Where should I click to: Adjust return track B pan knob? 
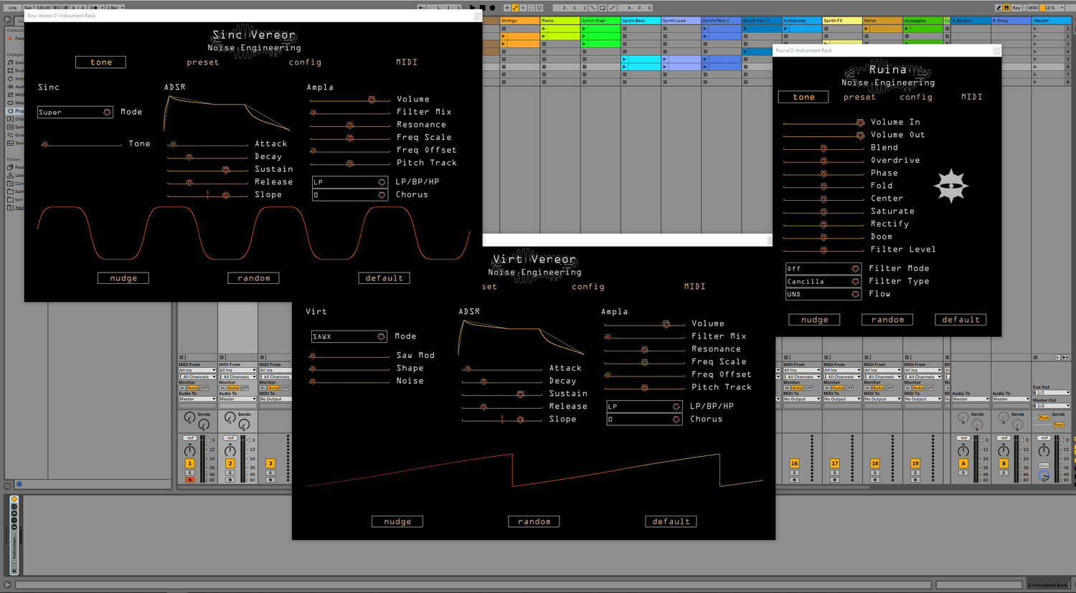pyautogui.click(x=1004, y=450)
